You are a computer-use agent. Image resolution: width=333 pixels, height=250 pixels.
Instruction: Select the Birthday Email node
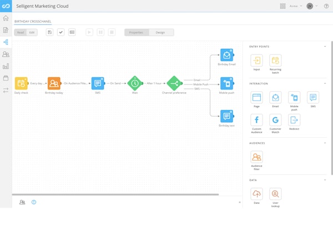(x=226, y=55)
